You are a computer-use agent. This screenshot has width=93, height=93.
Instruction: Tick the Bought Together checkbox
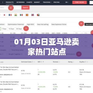pyautogui.click(x=7, y=54)
